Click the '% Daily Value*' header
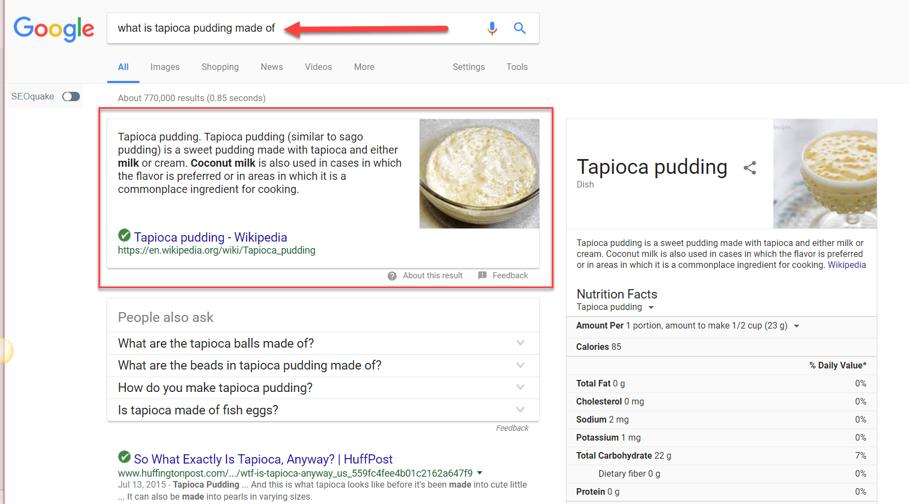 (838, 366)
